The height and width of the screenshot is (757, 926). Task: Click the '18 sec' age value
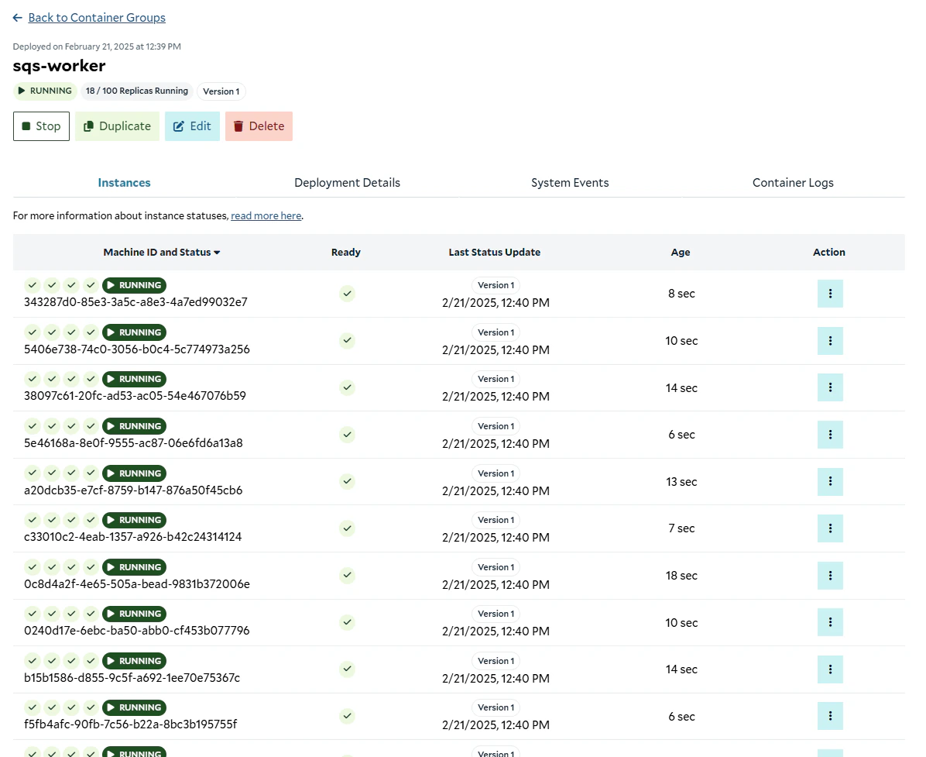click(681, 576)
